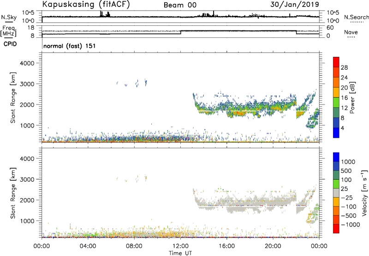This screenshot has height=256, width=369.
Task: Click the "16:00" time axis label
Action: tap(226, 246)
